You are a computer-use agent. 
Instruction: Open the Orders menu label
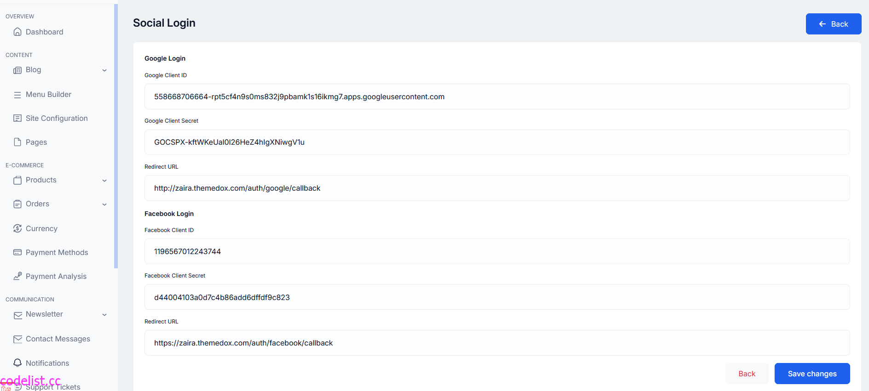click(37, 204)
